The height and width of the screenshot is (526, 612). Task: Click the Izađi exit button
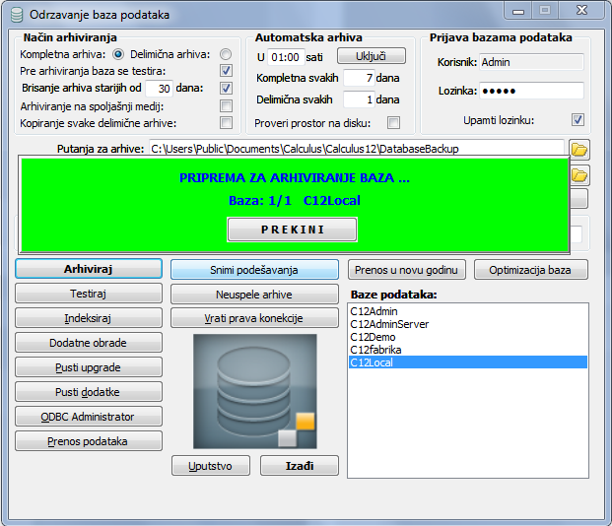[300, 465]
